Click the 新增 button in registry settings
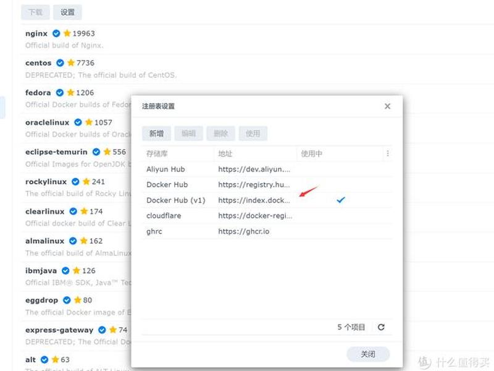Screen dimensions: 494x371 (x=156, y=134)
